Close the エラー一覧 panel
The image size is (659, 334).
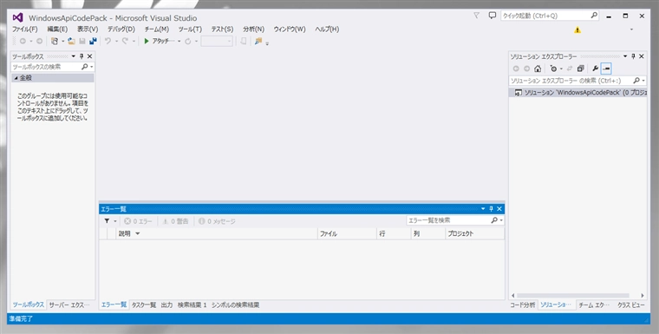tap(499, 209)
